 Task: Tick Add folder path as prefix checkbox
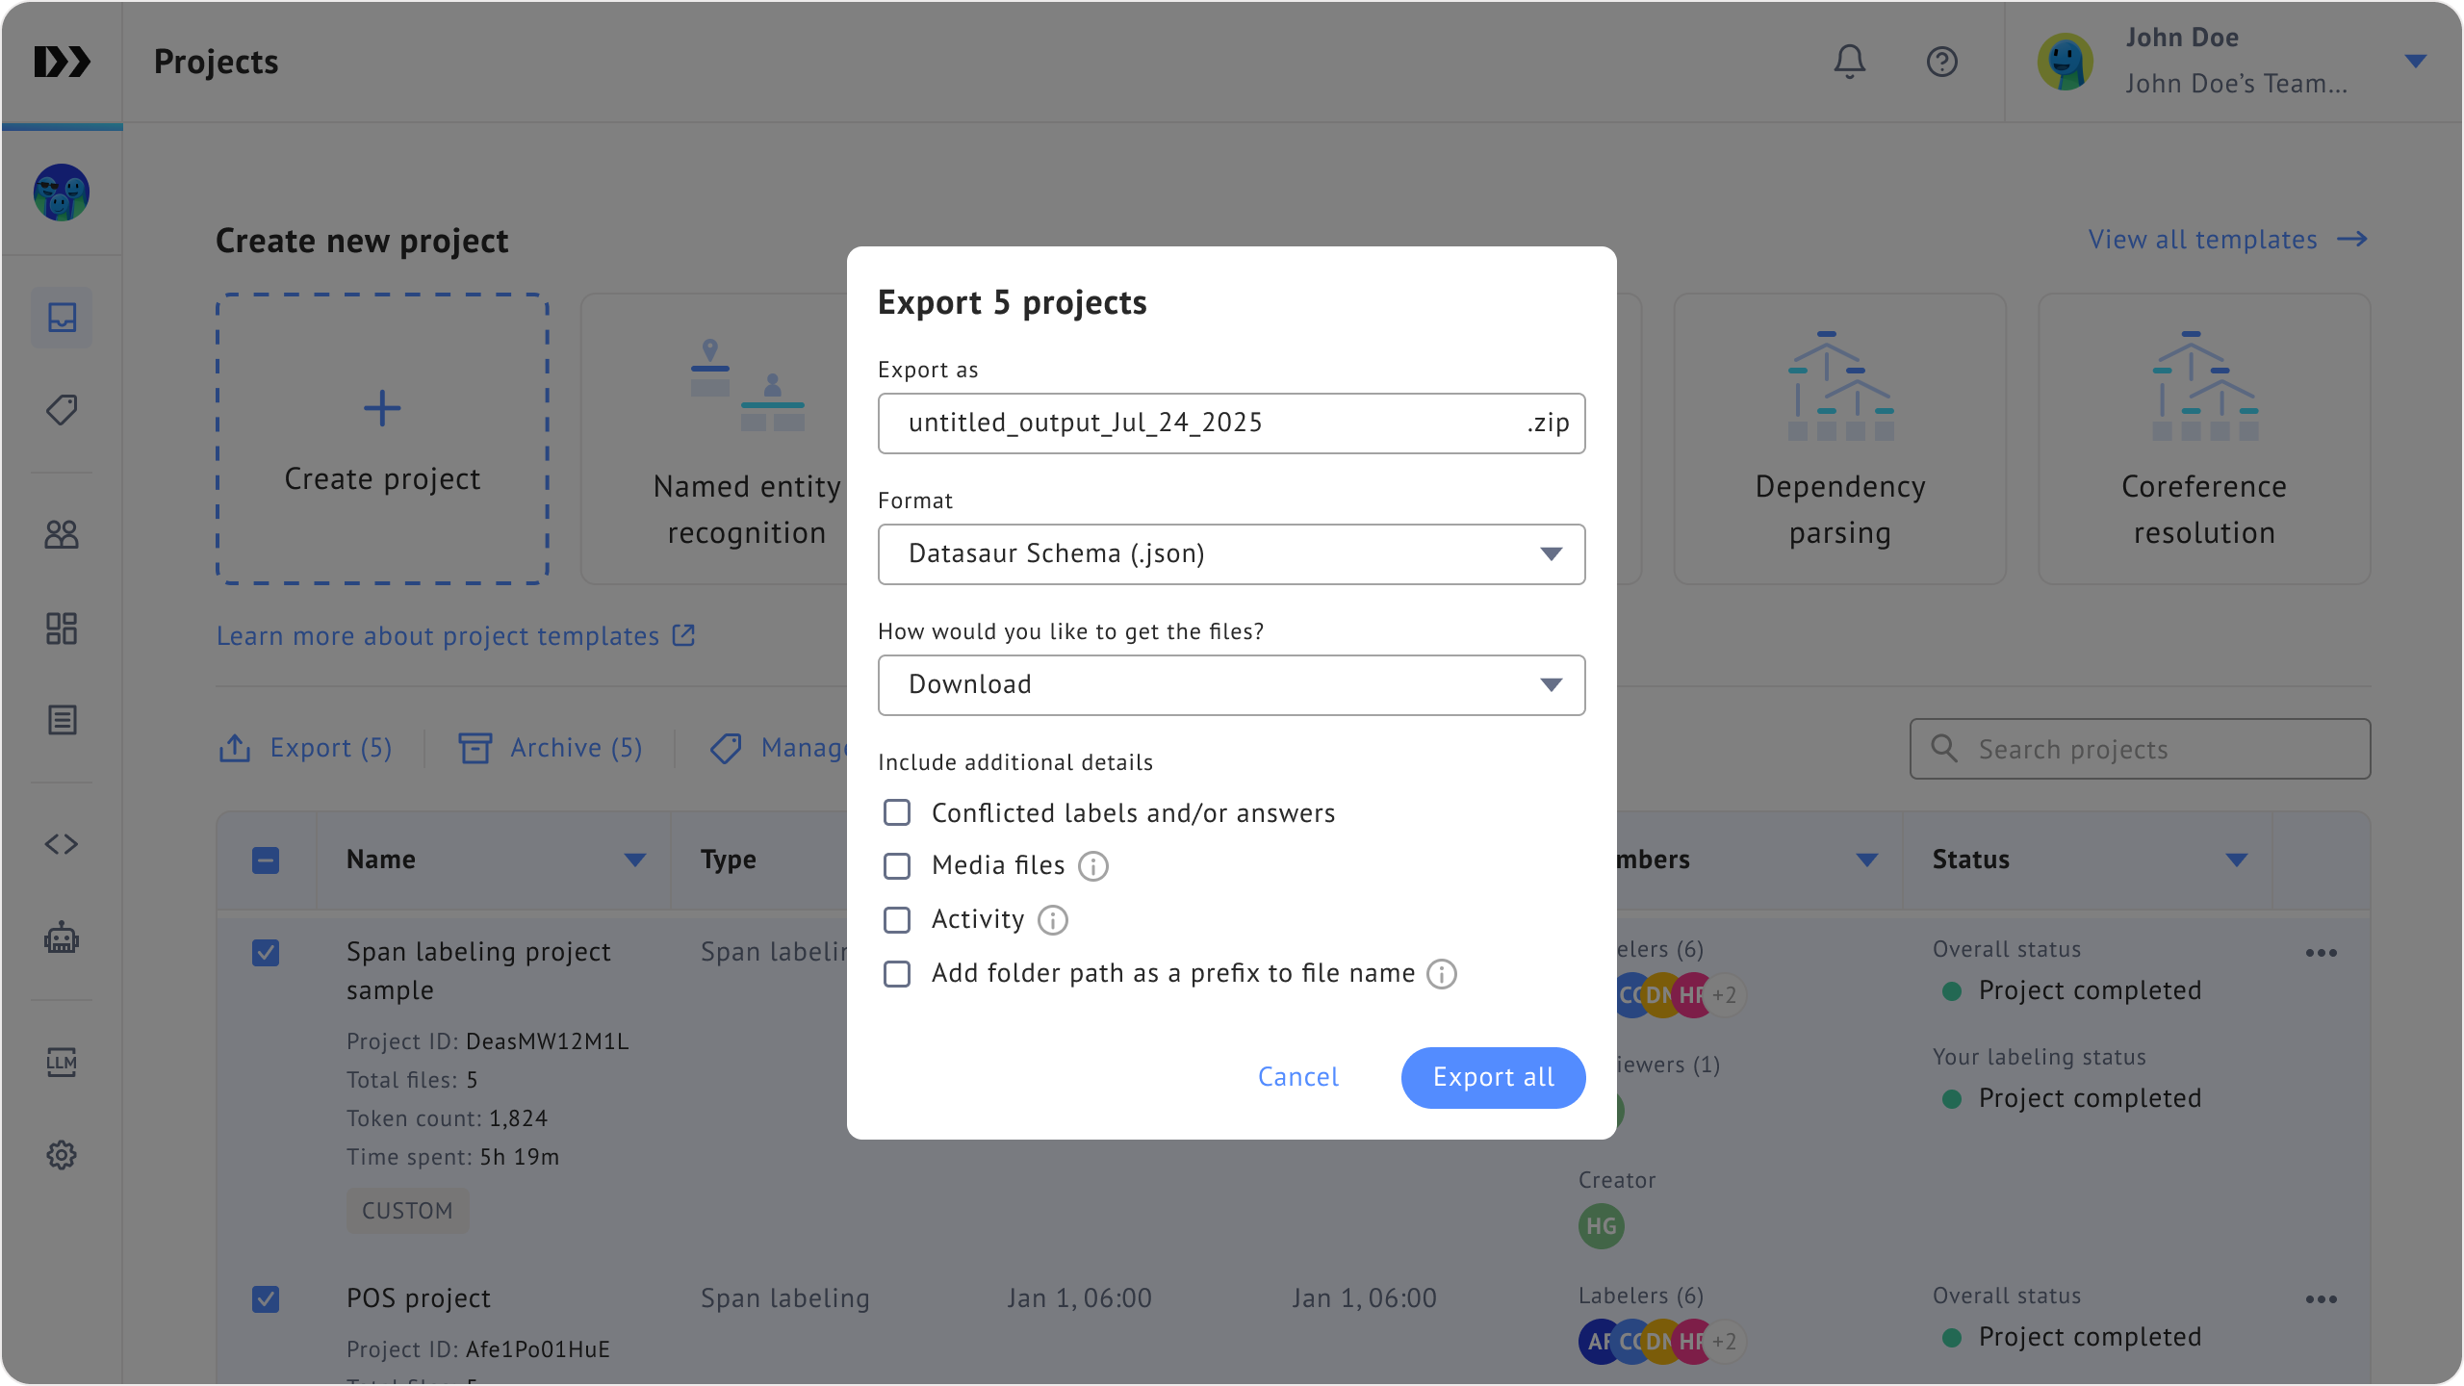tap(897, 974)
